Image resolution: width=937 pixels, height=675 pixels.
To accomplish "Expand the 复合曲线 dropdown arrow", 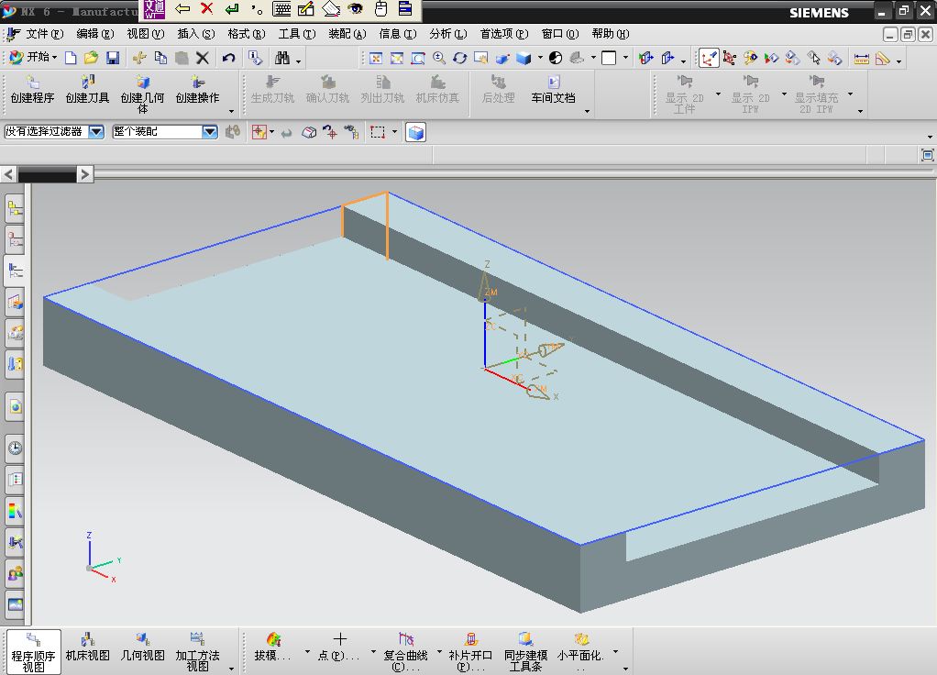I will [x=439, y=652].
